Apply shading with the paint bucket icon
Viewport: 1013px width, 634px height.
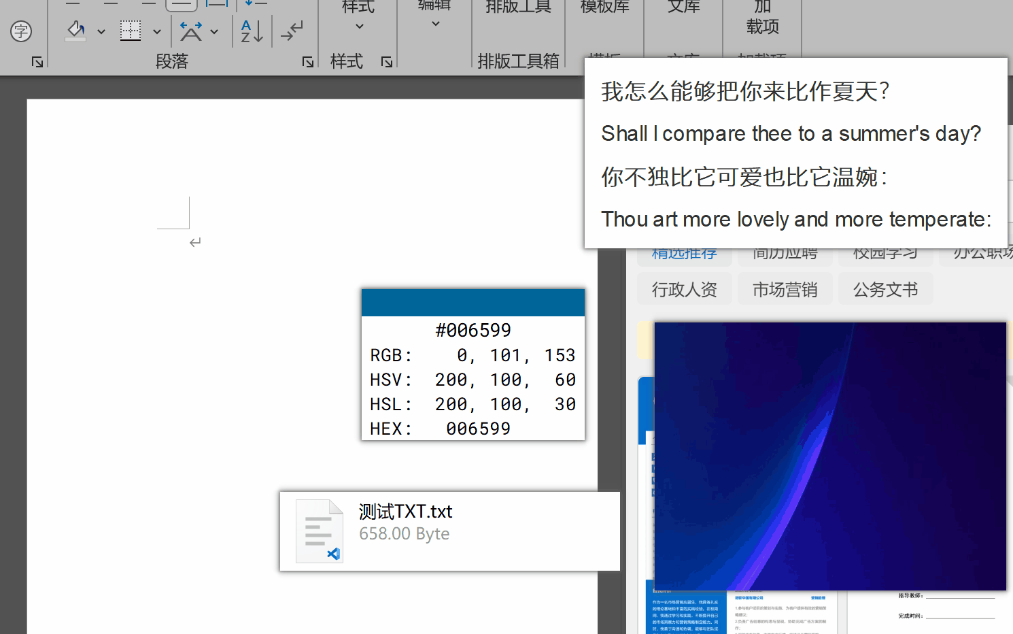[75, 31]
